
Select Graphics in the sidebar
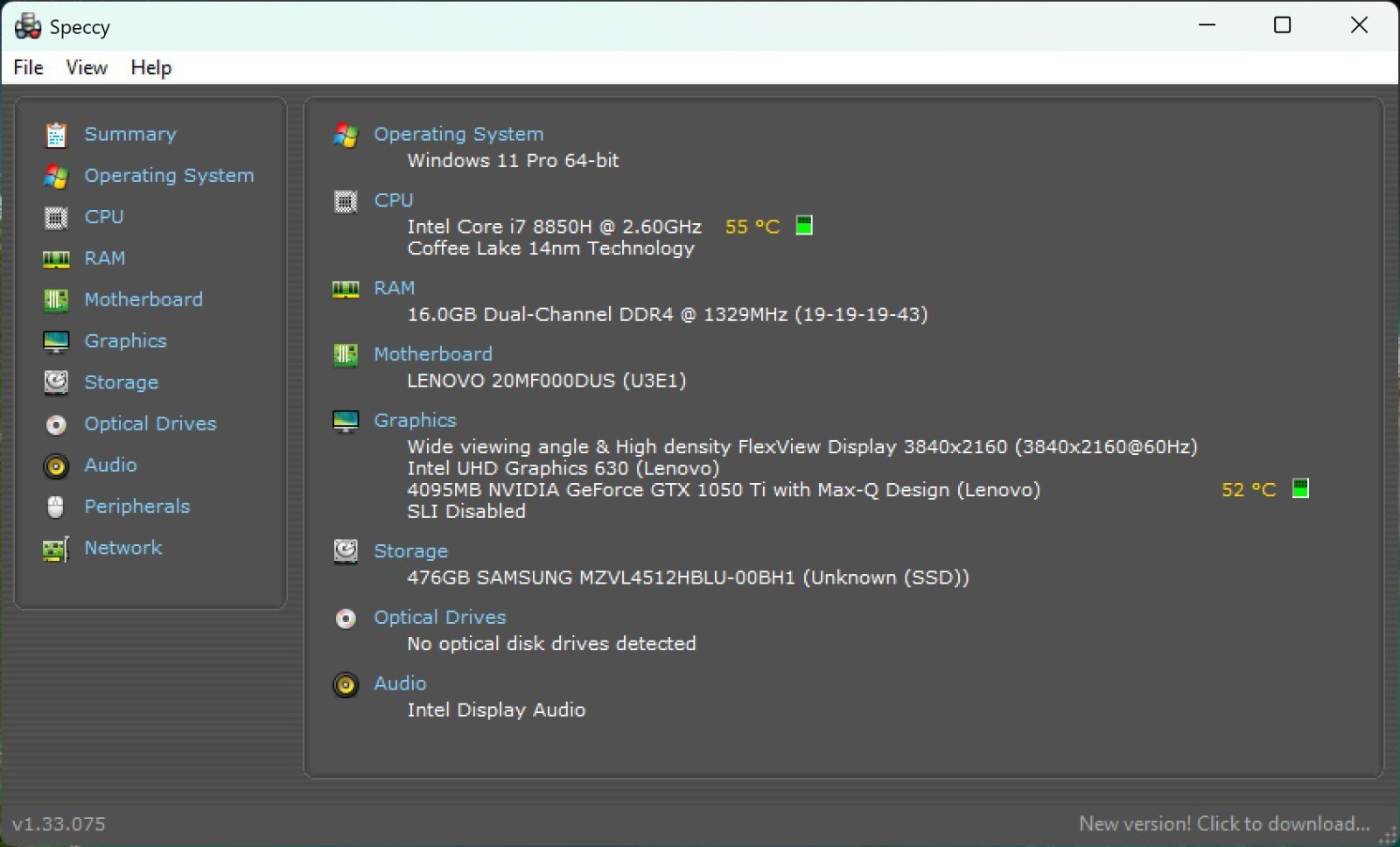click(x=125, y=340)
